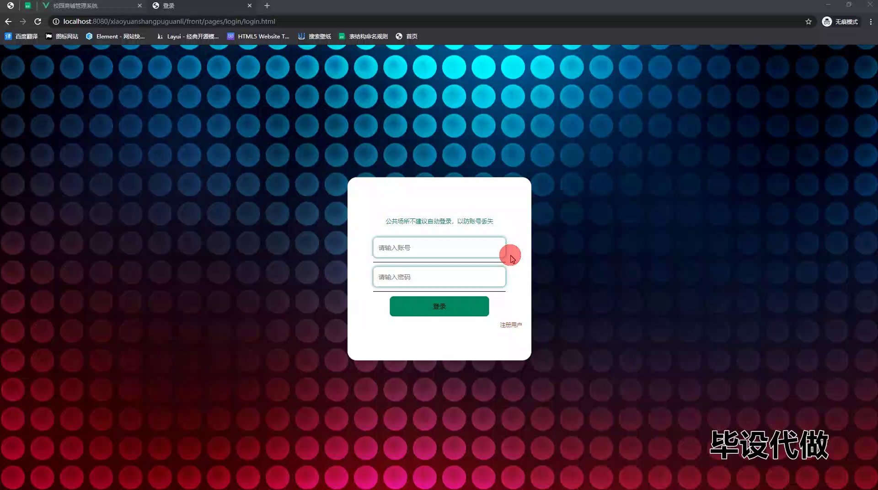Image resolution: width=878 pixels, height=490 pixels.
Task: Click the 请输入密码 password field
Action: 439,277
